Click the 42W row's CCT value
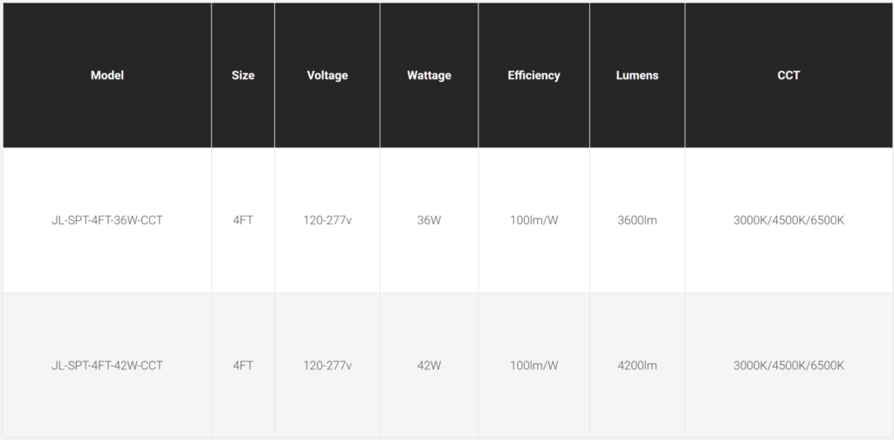 788,365
